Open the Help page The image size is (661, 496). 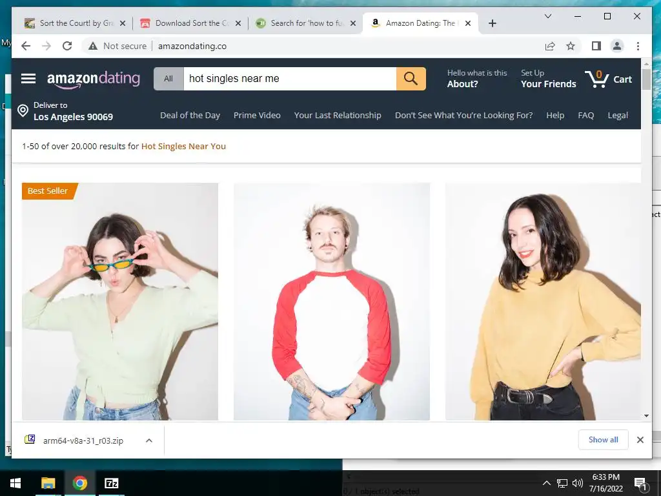555,115
